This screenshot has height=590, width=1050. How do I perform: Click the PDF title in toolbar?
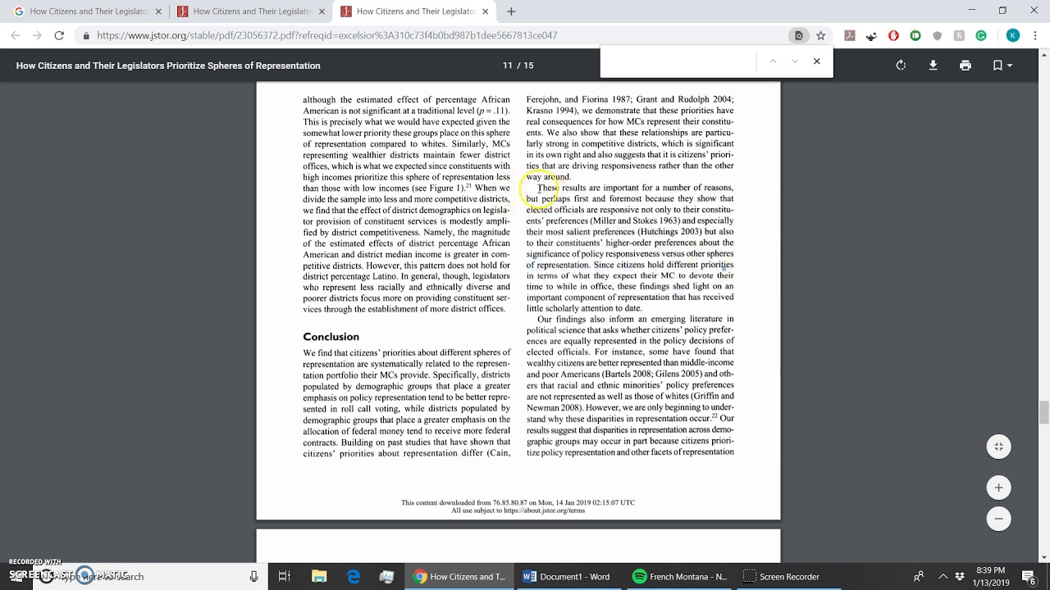tap(168, 66)
